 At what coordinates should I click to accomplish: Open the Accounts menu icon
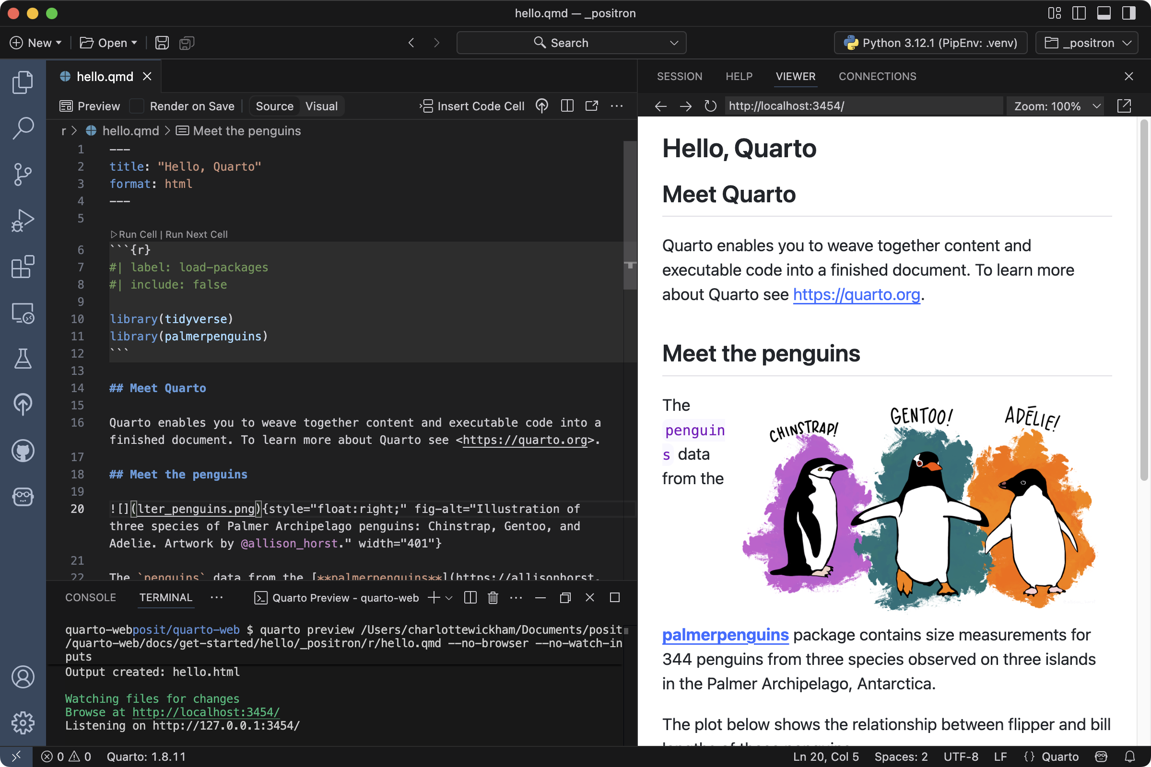coord(23,677)
